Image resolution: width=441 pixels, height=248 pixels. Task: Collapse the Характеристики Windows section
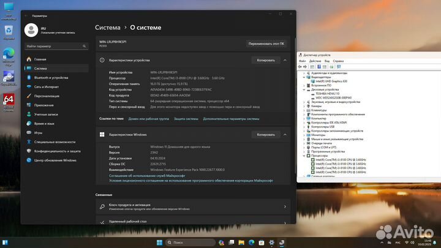pos(285,135)
